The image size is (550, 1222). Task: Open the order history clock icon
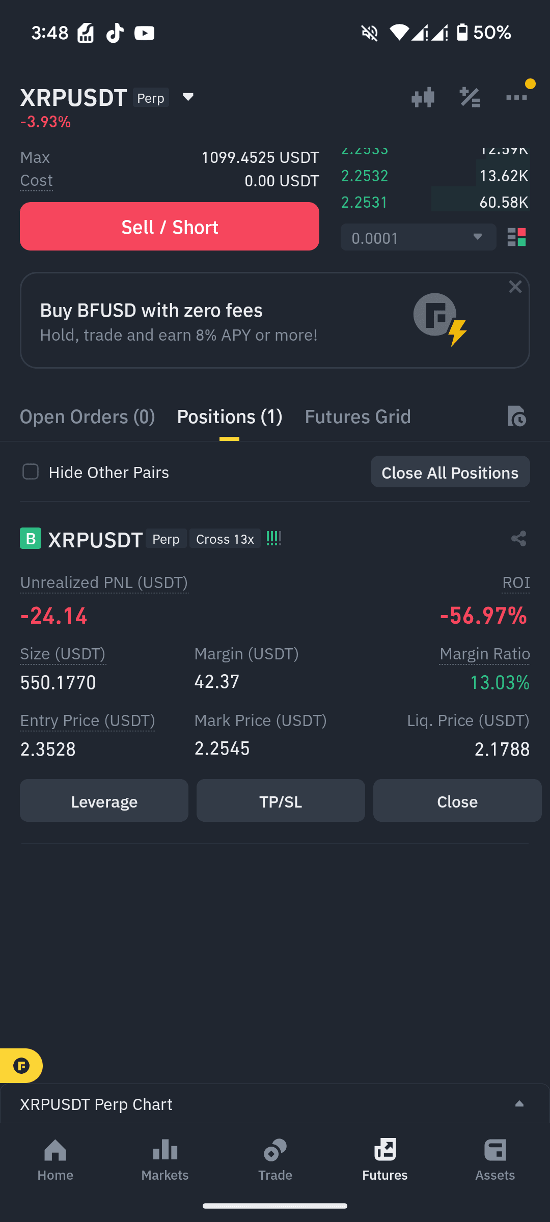[517, 416]
